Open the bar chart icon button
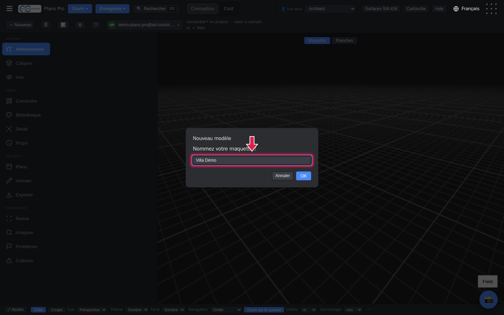The width and height of the screenshot is (504, 315). (63, 25)
